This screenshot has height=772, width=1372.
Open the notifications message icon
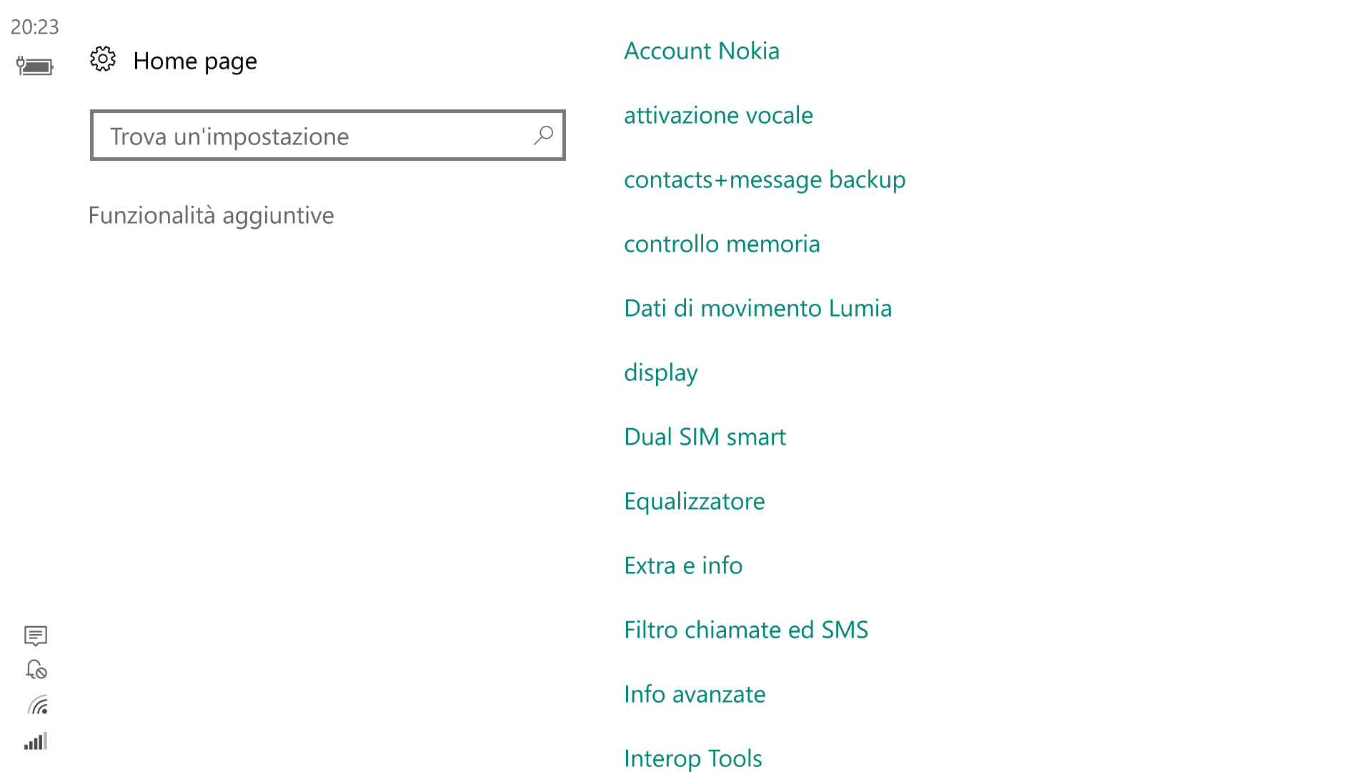36,635
